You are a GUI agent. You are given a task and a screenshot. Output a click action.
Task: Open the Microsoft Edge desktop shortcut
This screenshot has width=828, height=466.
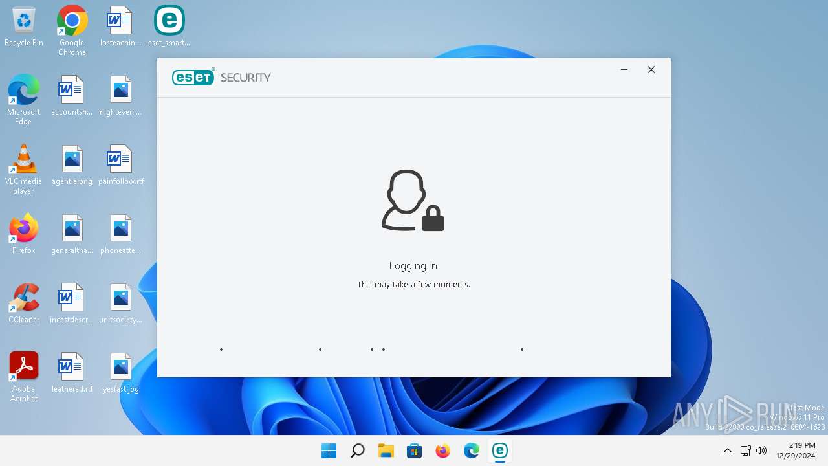pyautogui.click(x=24, y=100)
